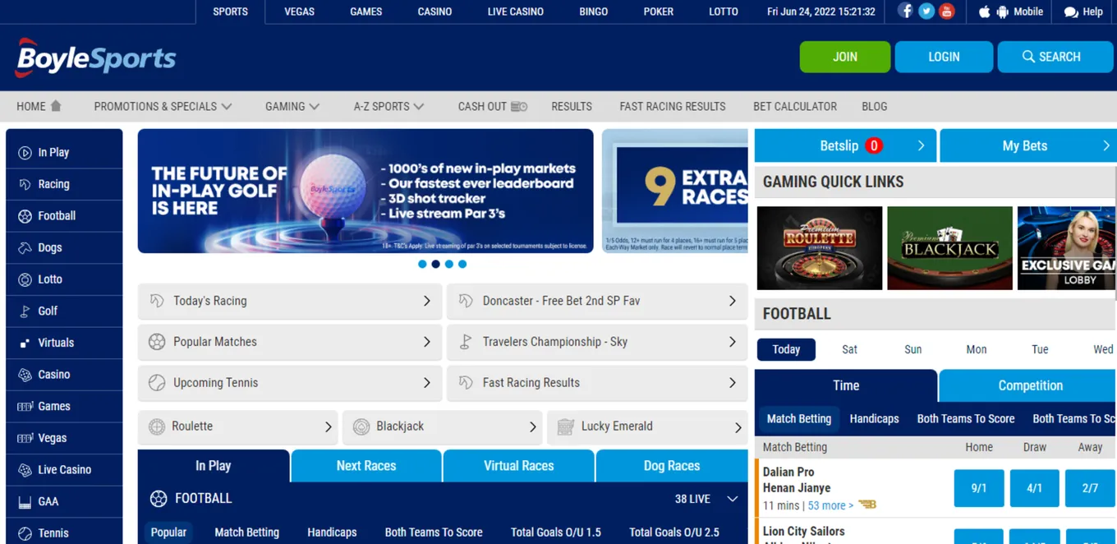Select the fourth carousel dot

(462, 264)
